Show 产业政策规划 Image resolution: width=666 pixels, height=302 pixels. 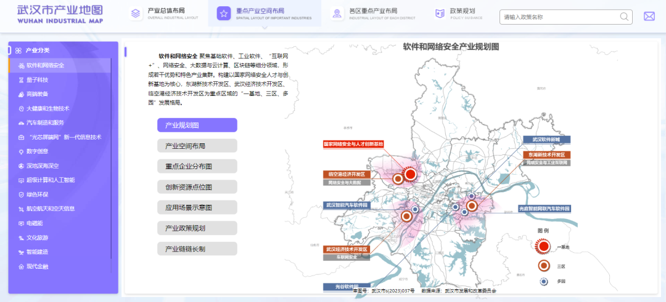click(x=197, y=228)
